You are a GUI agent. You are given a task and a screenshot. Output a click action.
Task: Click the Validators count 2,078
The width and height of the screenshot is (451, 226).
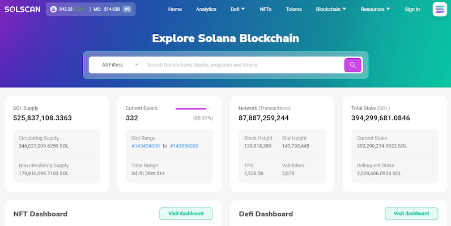288,173
